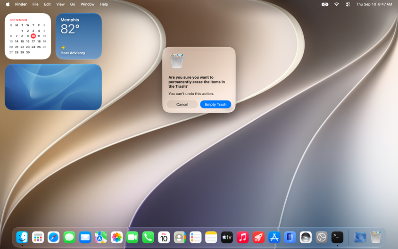398x249 pixels.
Task: Open Finder from the Dock
Action: [22, 237]
